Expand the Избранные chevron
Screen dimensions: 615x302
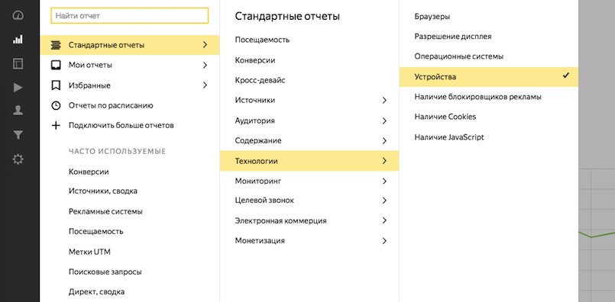[205, 85]
